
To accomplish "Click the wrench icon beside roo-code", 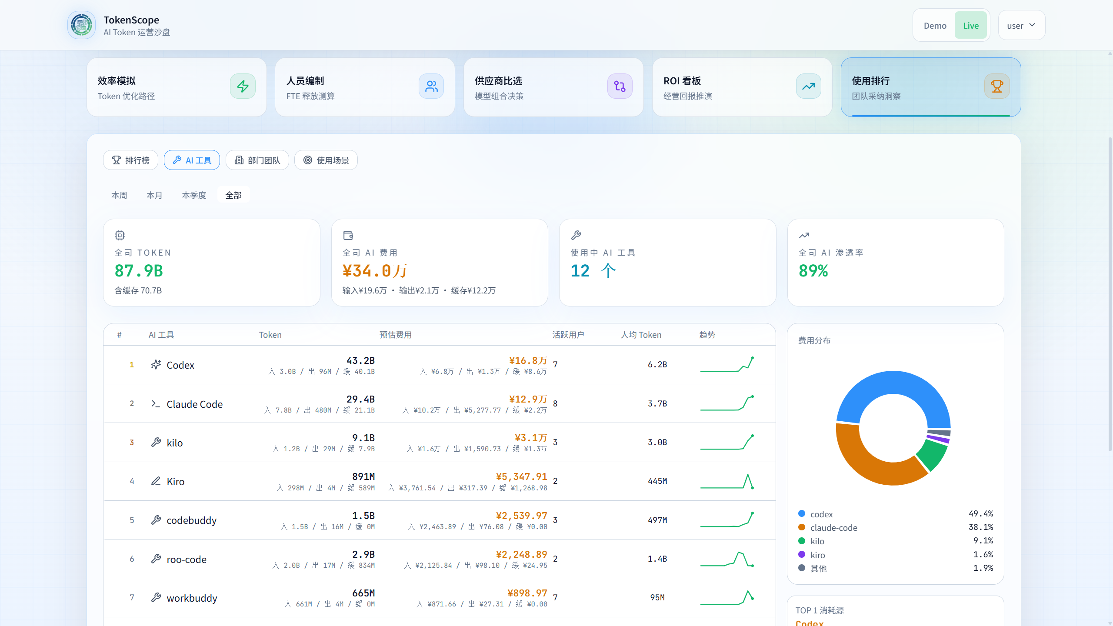I will tap(156, 559).
